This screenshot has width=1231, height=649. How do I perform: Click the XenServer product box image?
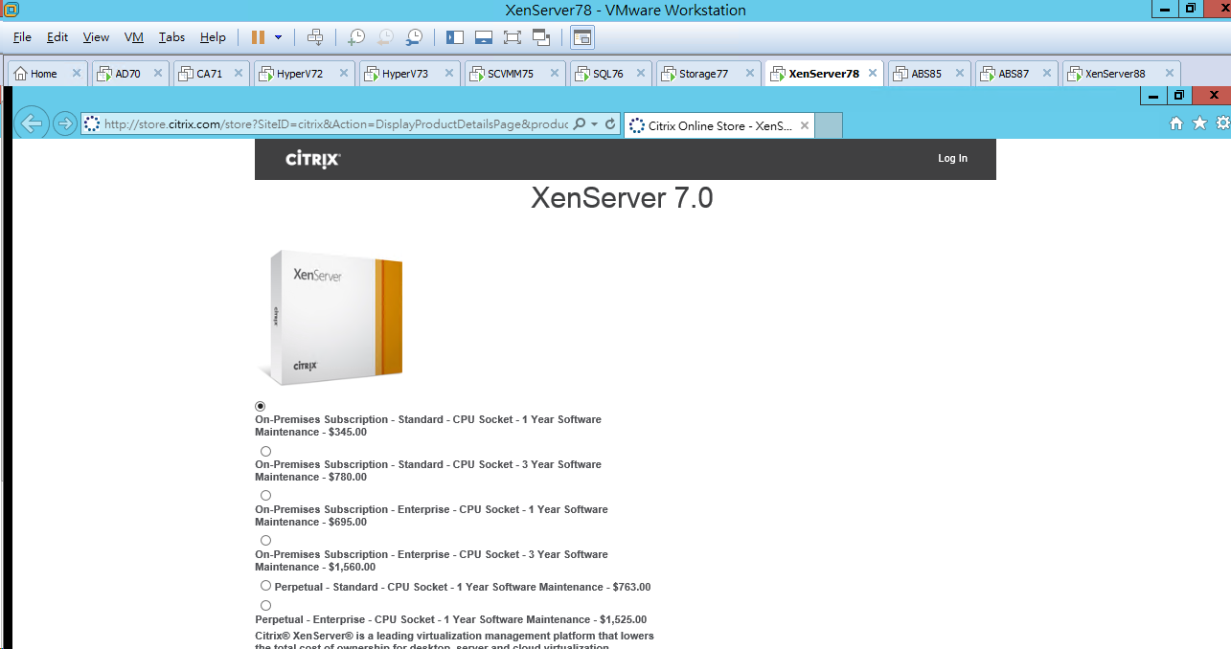click(331, 317)
